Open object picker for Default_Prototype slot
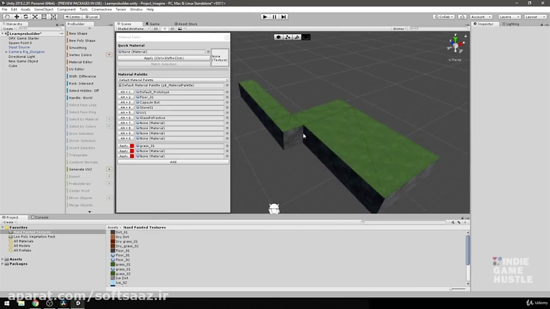The width and height of the screenshot is (550, 309). pyautogui.click(x=227, y=92)
